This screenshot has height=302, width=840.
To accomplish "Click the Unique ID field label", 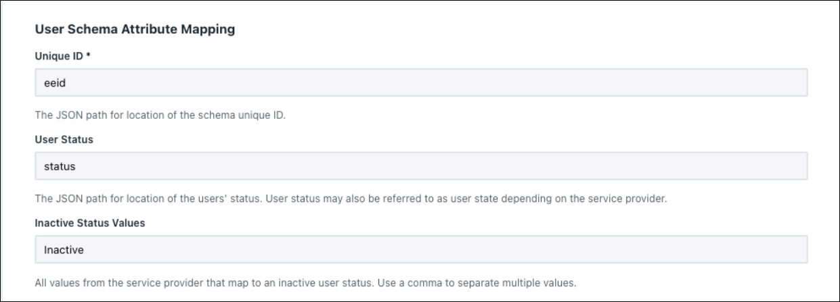I will [x=60, y=56].
